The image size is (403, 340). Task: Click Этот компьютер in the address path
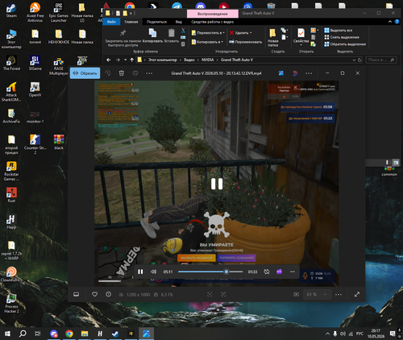tap(163, 60)
